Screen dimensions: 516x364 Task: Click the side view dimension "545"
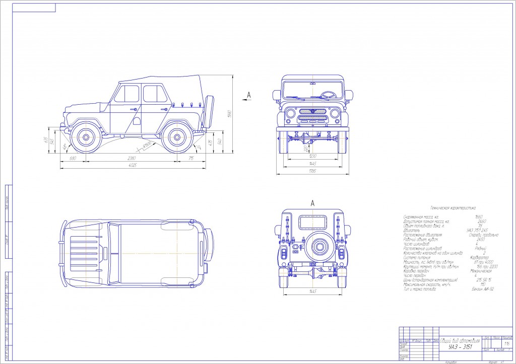pyautogui.click(x=52, y=141)
